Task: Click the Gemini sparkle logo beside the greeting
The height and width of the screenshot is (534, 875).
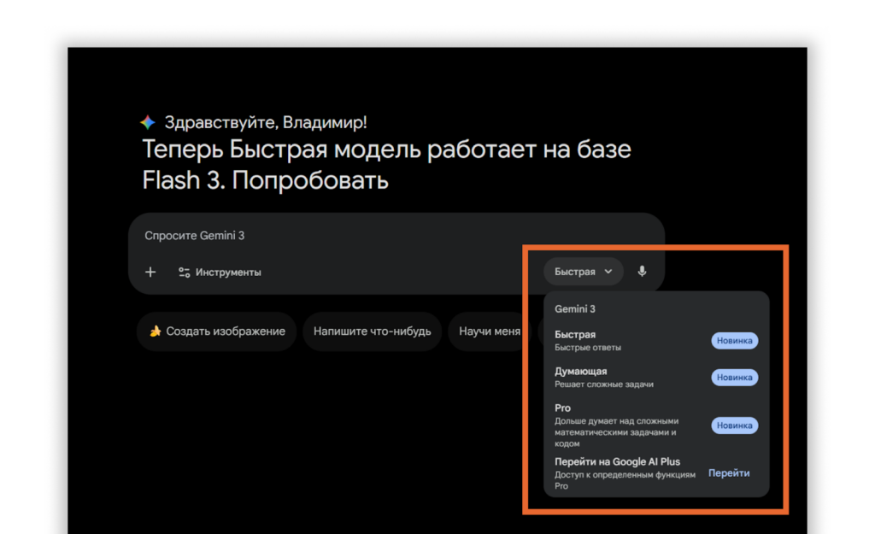Action: [x=148, y=122]
